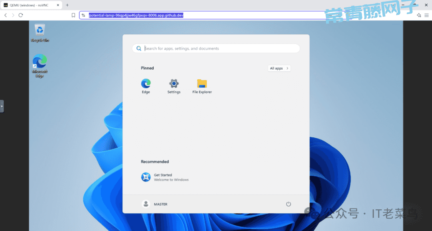Open the Recycle Bin on the desktop
The image size is (432, 231).
(x=40, y=33)
